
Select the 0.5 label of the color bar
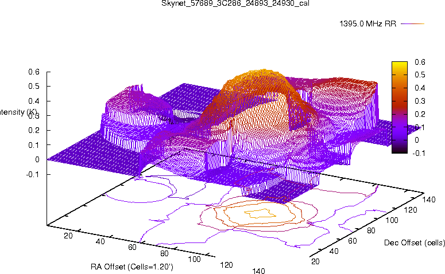point(420,75)
